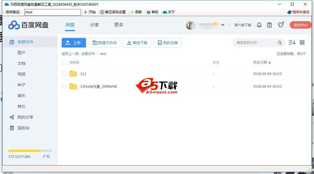
Task: Open the sort order icon
Action: pyautogui.click(x=292, y=43)
